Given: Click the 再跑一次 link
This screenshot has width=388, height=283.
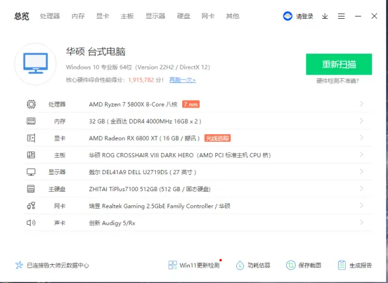Looking at the screenshot, I should [x=182, y=80].
